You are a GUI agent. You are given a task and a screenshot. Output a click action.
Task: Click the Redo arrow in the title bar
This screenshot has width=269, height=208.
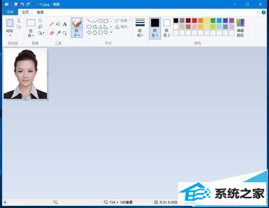coord(28,4)
